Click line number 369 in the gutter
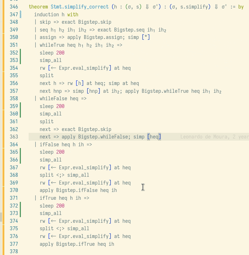This screenshot has width=249, height=255. [14, 183]
